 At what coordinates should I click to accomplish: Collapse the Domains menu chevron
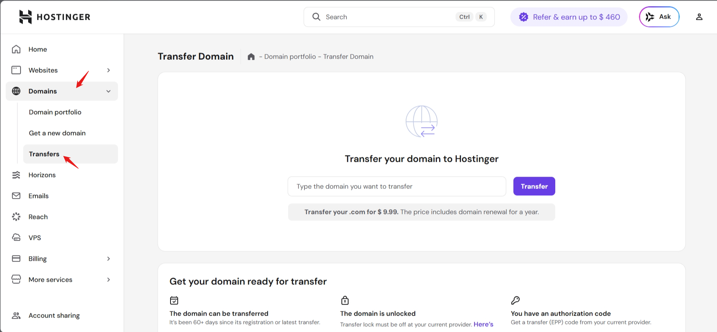[108, 91]
